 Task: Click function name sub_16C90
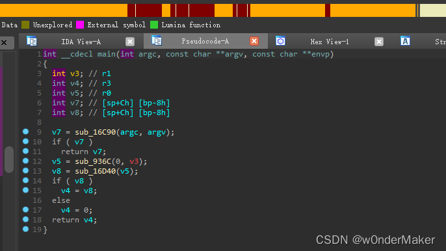96,132
